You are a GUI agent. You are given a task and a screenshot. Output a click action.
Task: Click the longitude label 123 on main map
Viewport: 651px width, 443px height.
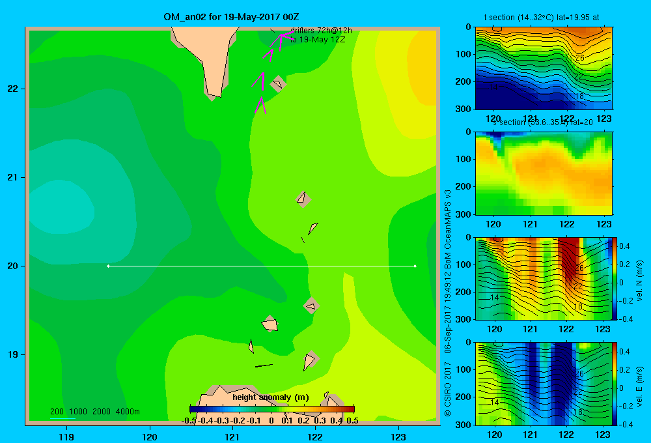click(398, 436)
